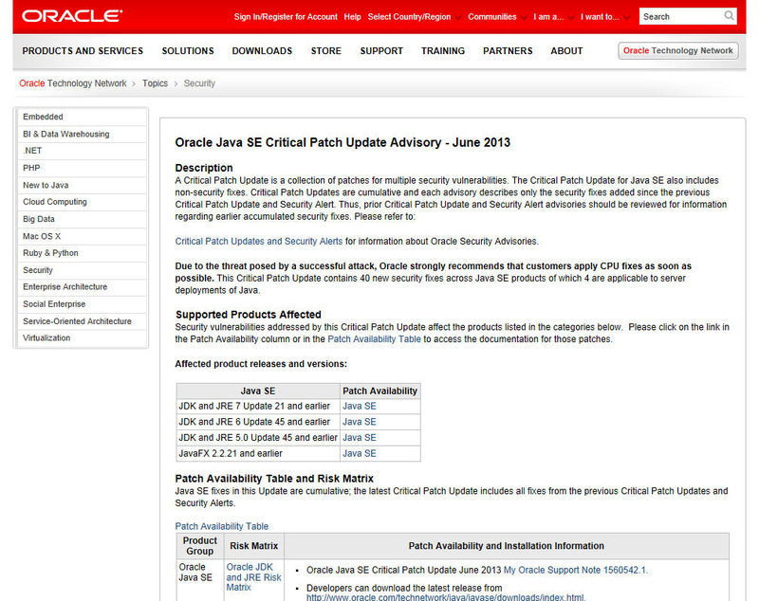This screenshot has height=601, width=759.
Task: Click the search magnifier icon
Action: (x=729, y=16)
